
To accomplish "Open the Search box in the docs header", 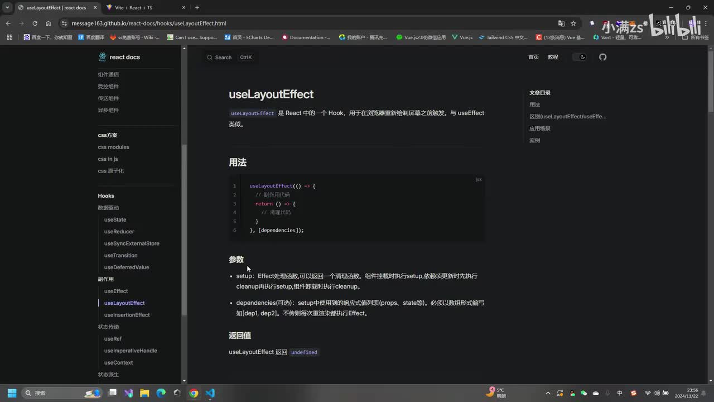I will (229, 57).
